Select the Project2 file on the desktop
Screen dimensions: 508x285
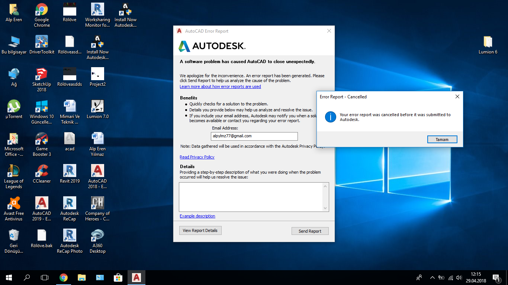pos(97,77)
